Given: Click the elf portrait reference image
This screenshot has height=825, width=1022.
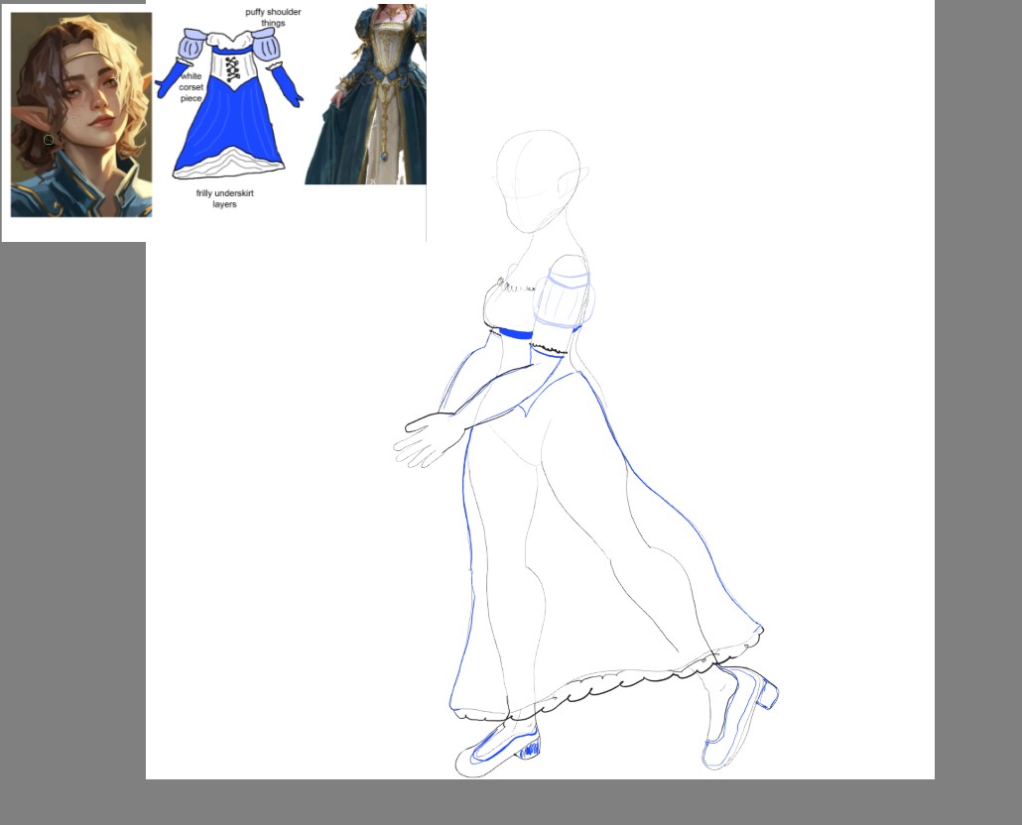Looking at the screenshot, I should (x=81, y=115).
